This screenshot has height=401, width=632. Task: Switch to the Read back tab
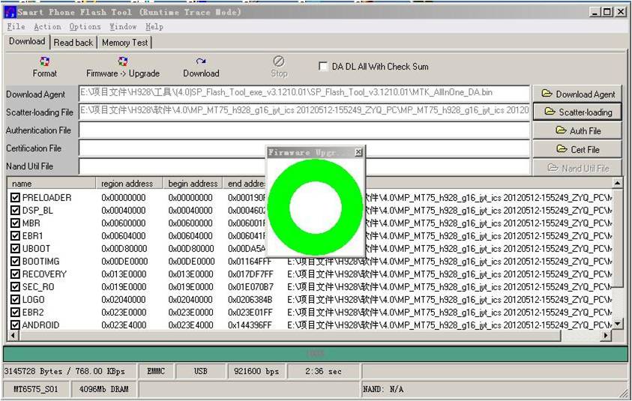pyautogui.click(x=73, y=42)
